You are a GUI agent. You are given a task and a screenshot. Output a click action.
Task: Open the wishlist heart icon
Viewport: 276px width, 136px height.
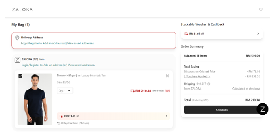click(261, 10)
